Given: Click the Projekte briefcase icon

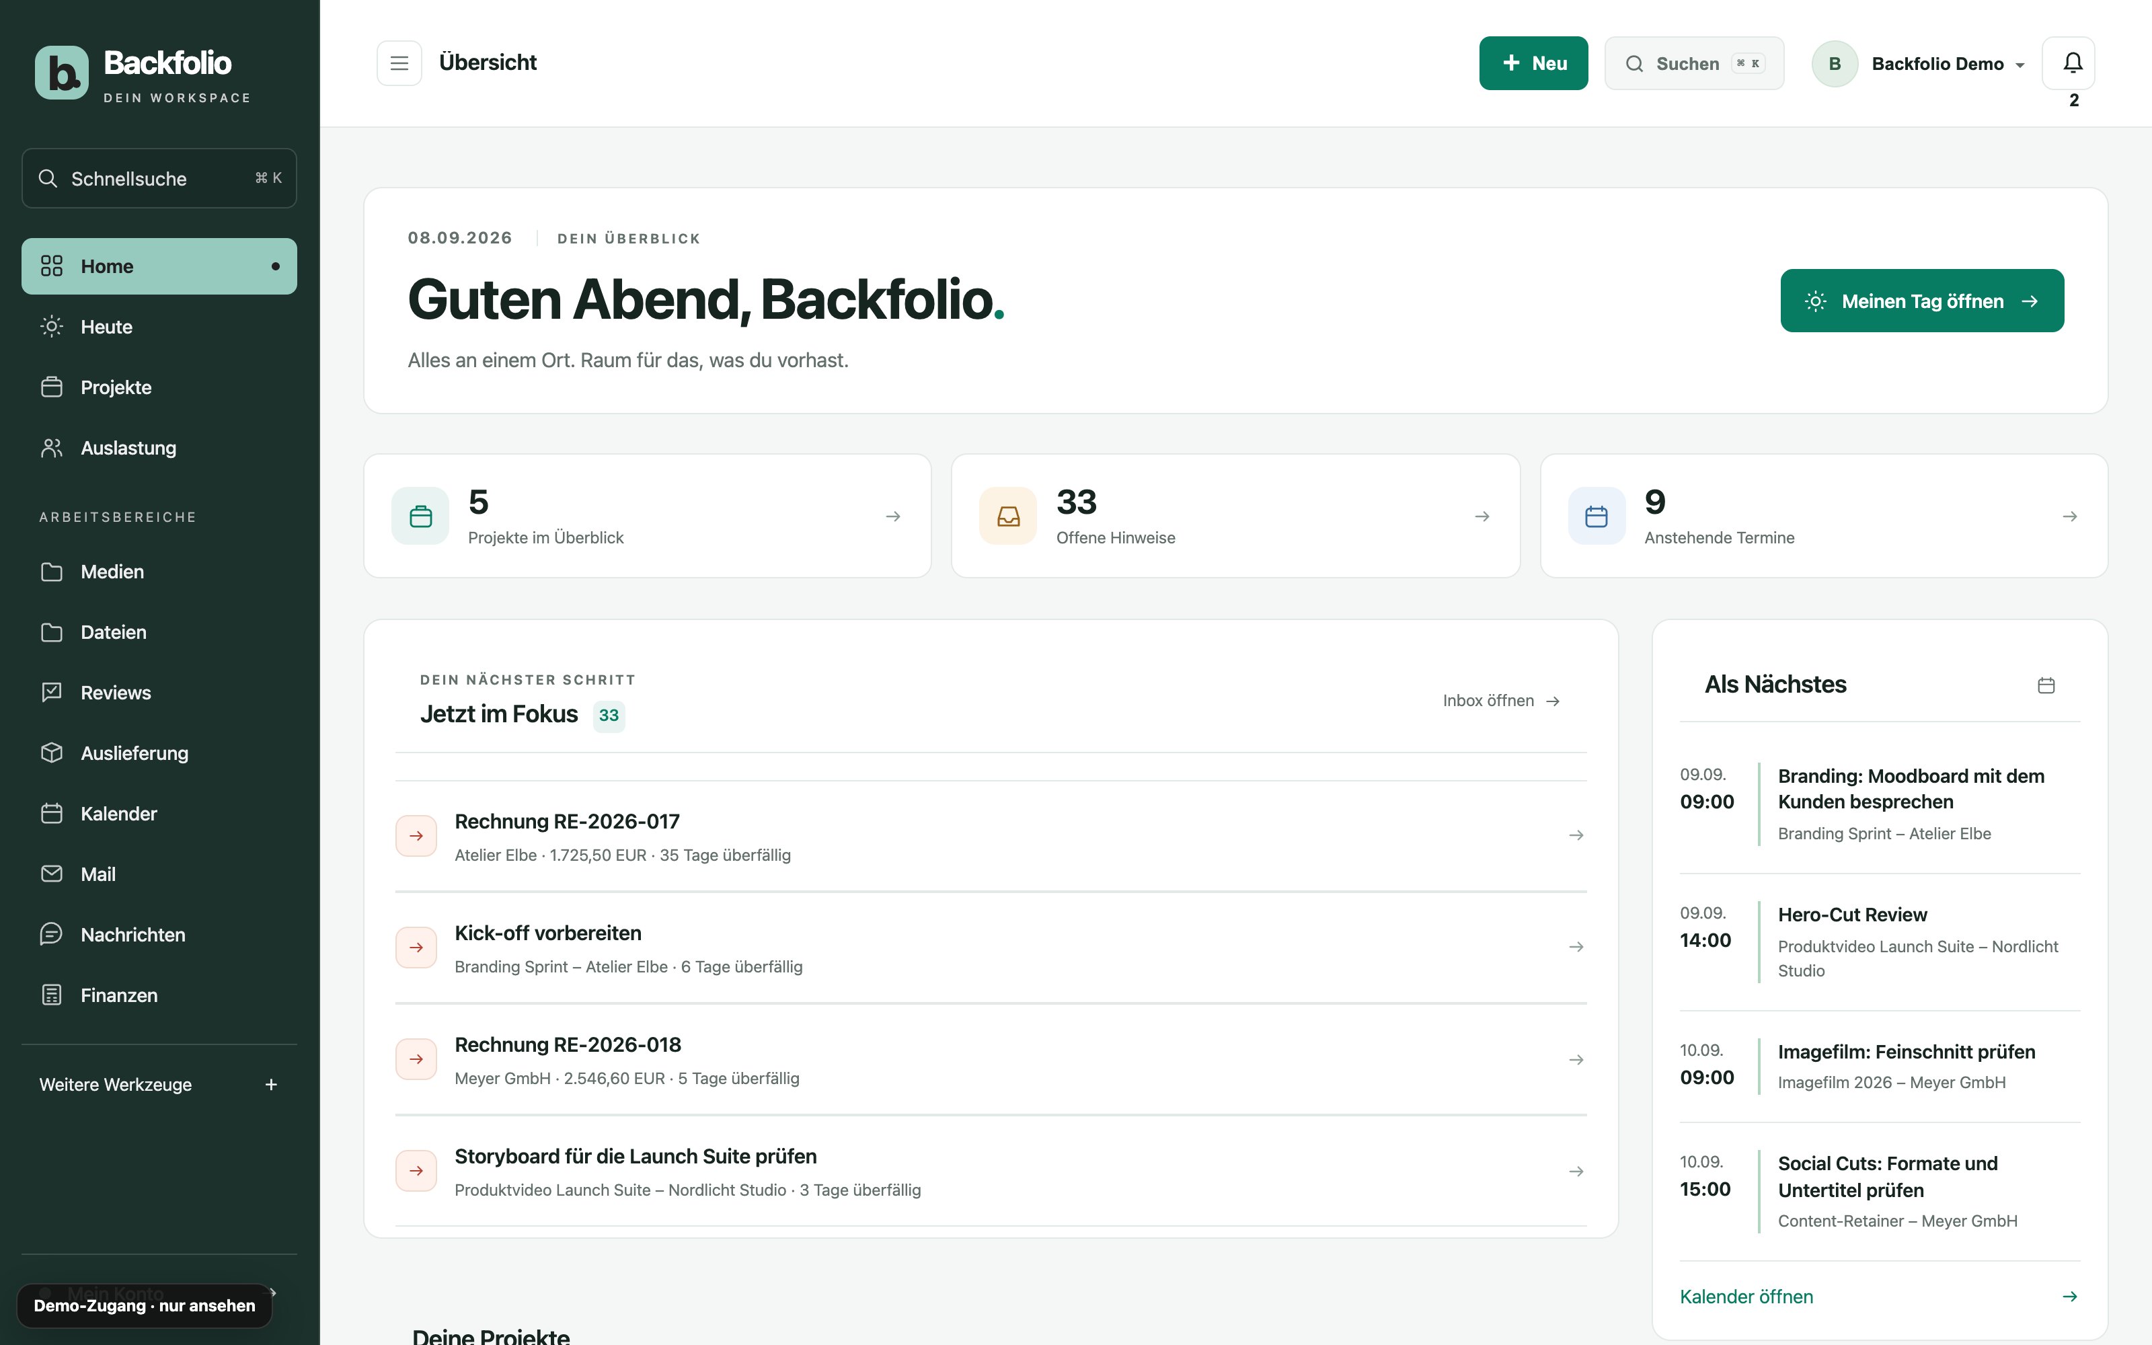Looking at the screenshot, I should 52,387.
